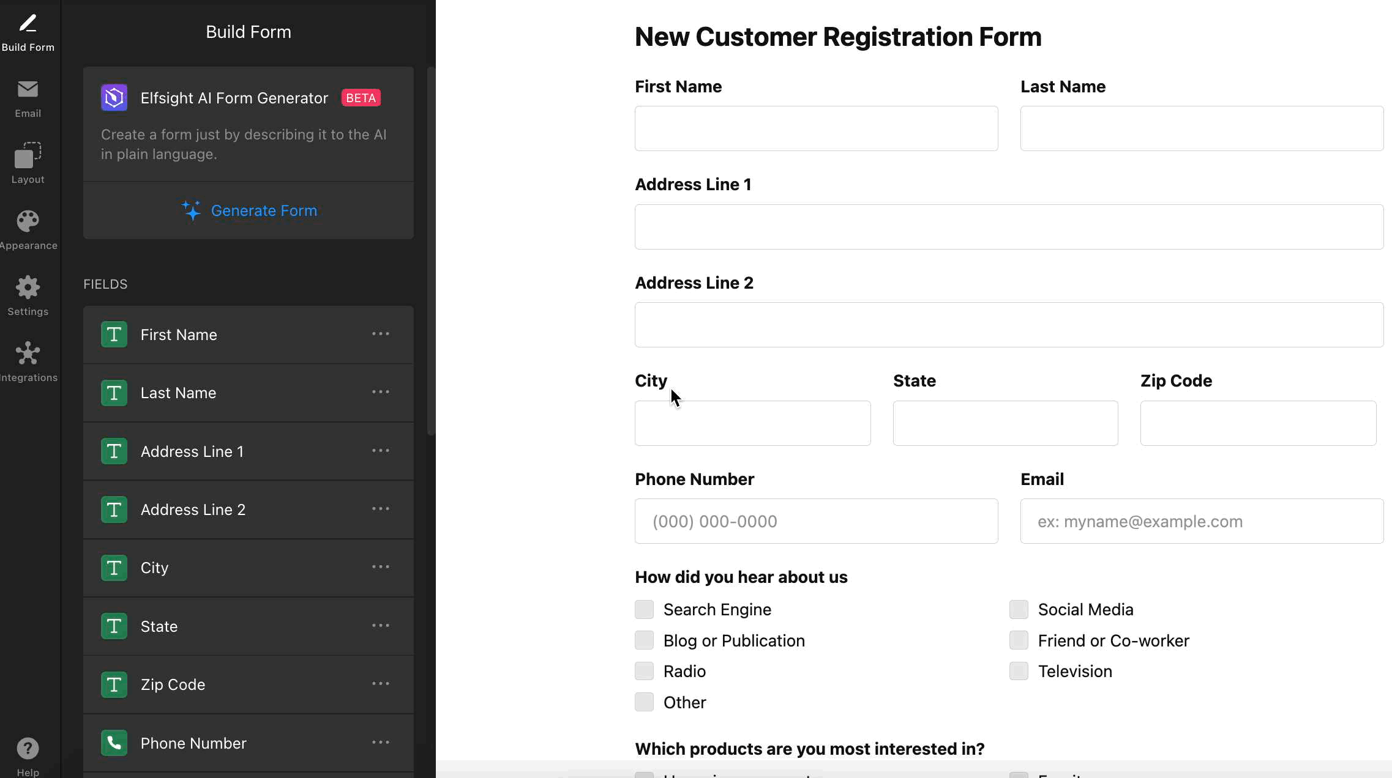Click the Phone Number field phone icon
Viewport: 1392px width, 778px height.
coord(114,743)
